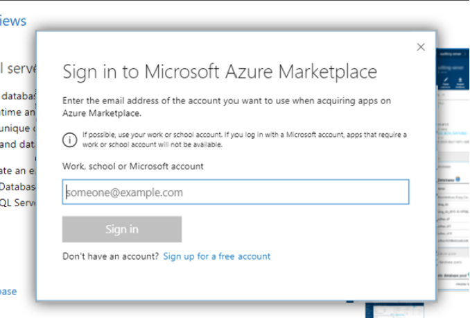The height and width of the screenshot is (318, 470).
Task: Click the someone@example.com email field
Action: (236, 192)
